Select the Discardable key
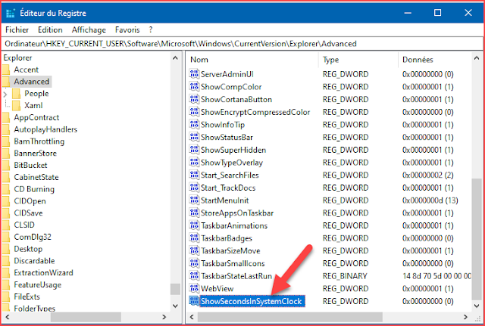Viewport: 485px width, 326px height. (34, 261)
